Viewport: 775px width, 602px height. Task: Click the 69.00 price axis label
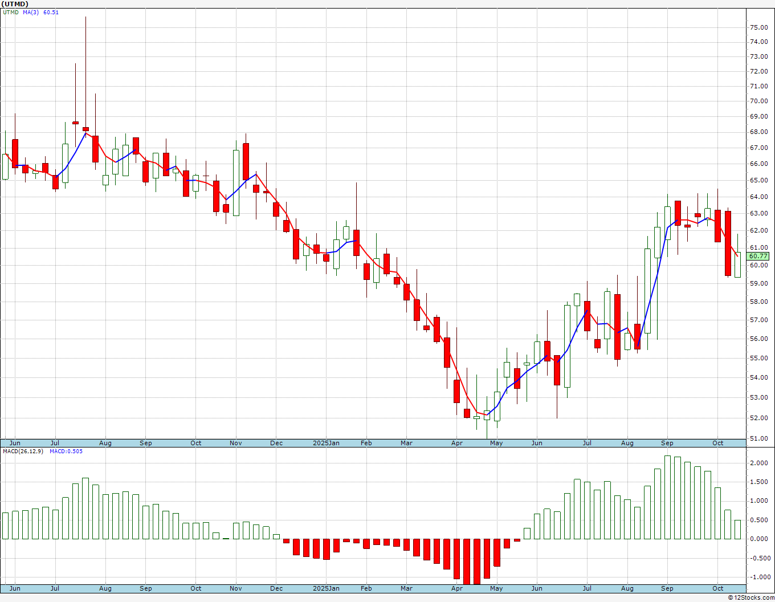coord(758,117)
